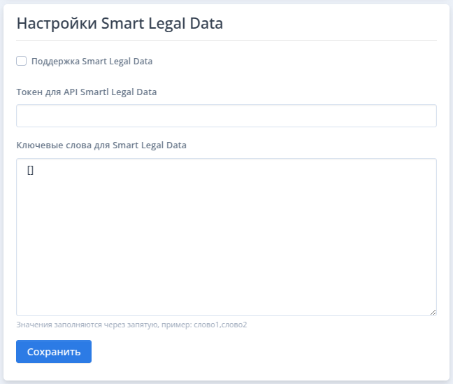Click the "Настройки Smart Legal Data" heading
Image resolution: width=453 pixels, height=384 pixels.
click(x=120, y=23)
